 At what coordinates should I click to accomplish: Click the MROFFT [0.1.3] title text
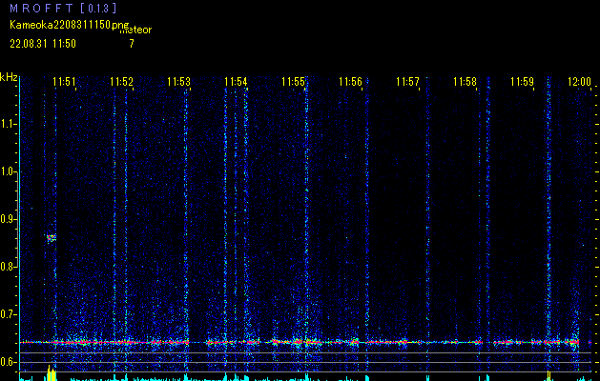[x=63, y=8]
